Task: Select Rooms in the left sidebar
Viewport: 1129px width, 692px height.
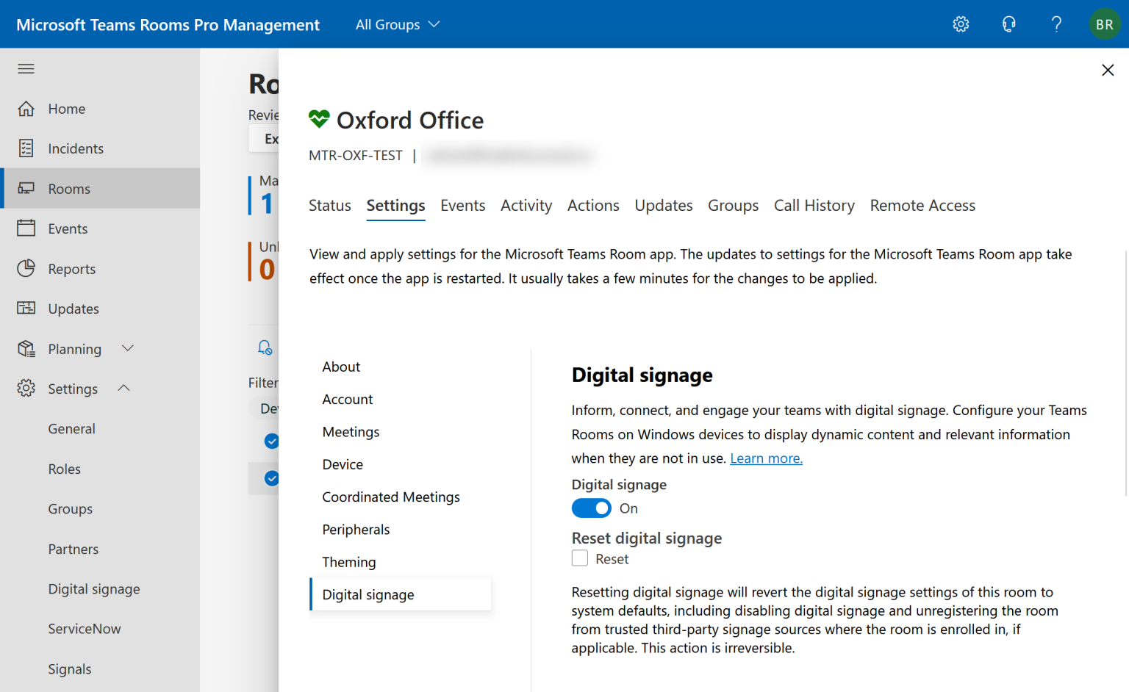Action: pos(71,188)
